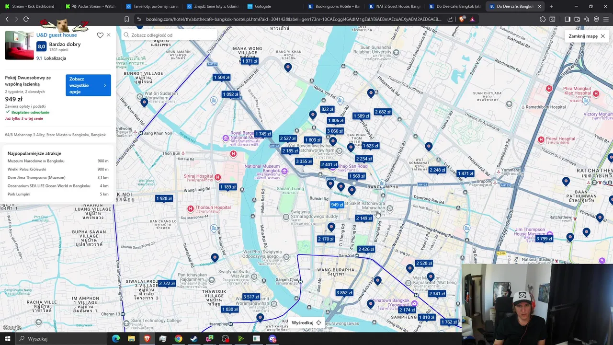Screen dimensions: 613x345
Task: Switch to 'Booking.com: Hotele' tab
Action: (x=334, y=6)
